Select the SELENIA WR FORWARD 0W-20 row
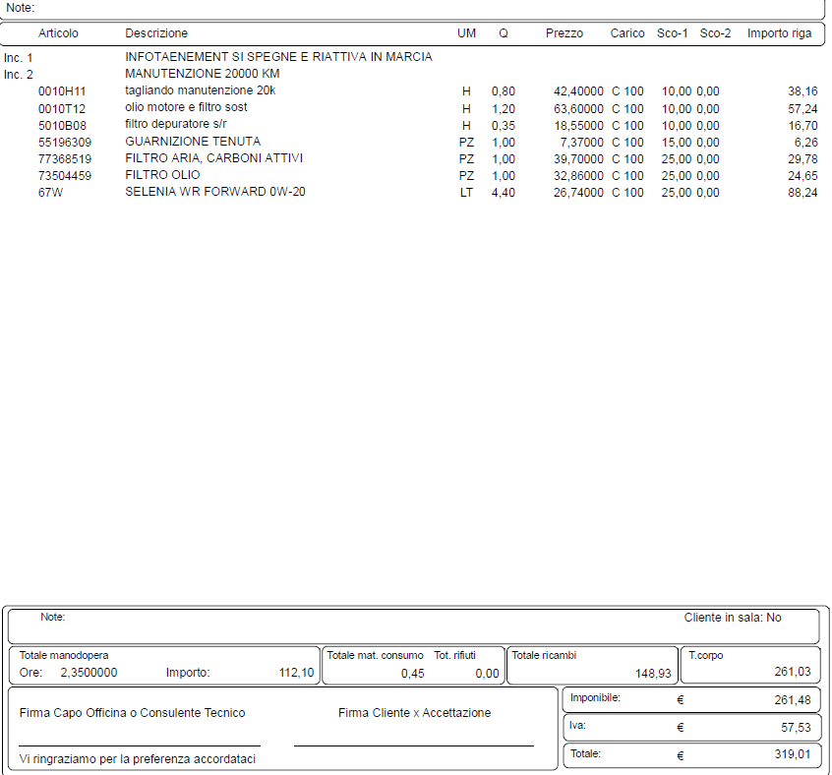 coord(214,192)
